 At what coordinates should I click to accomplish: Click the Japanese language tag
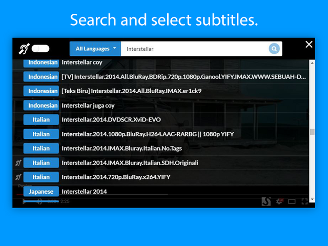41,191
